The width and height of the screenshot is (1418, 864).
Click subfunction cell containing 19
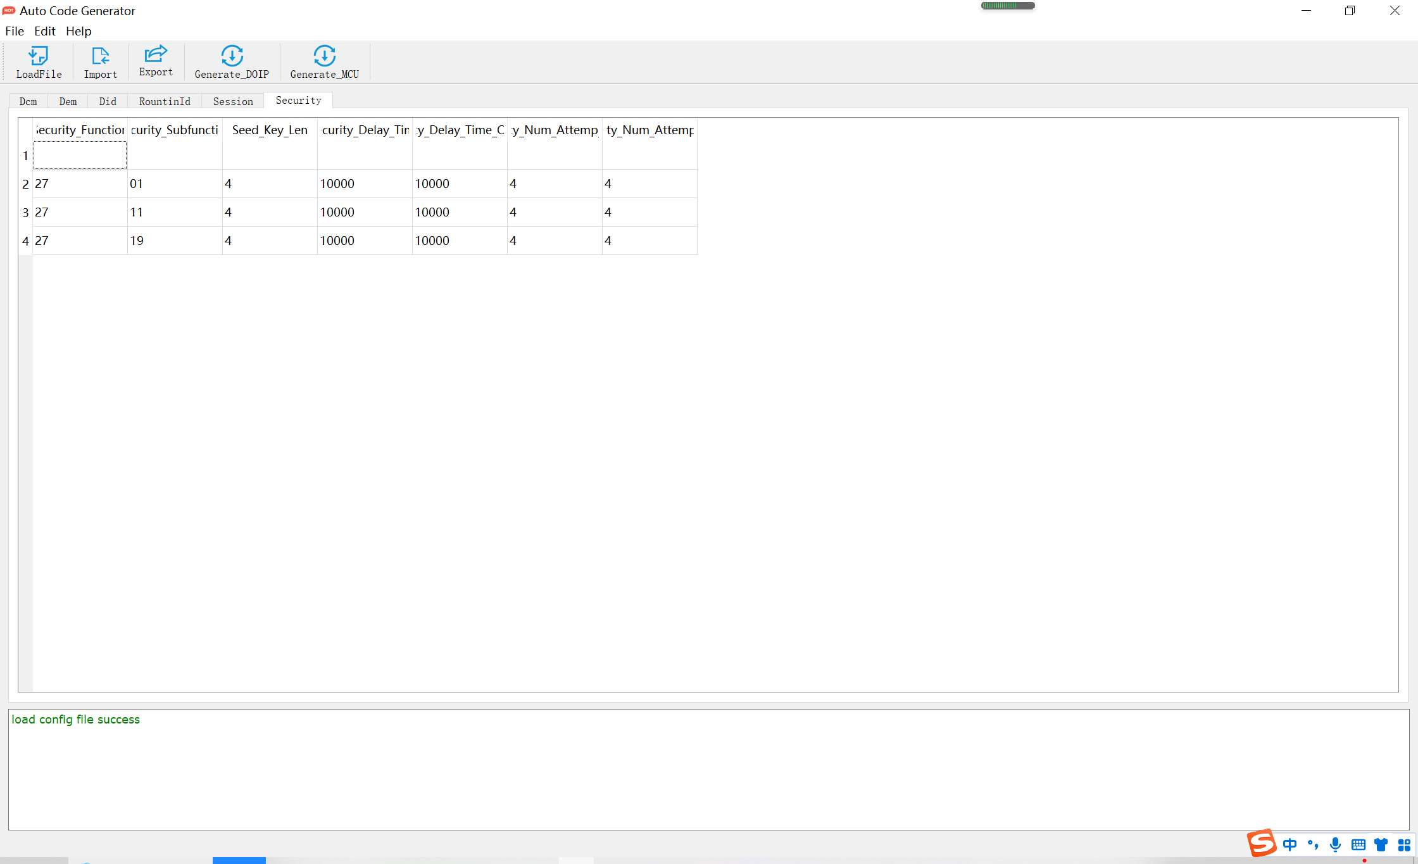pyautogui.click(x=174, y=241)
